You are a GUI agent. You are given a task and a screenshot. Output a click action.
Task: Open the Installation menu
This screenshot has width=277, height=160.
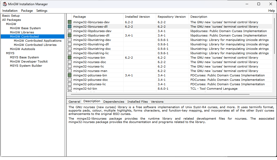(10, 11)
